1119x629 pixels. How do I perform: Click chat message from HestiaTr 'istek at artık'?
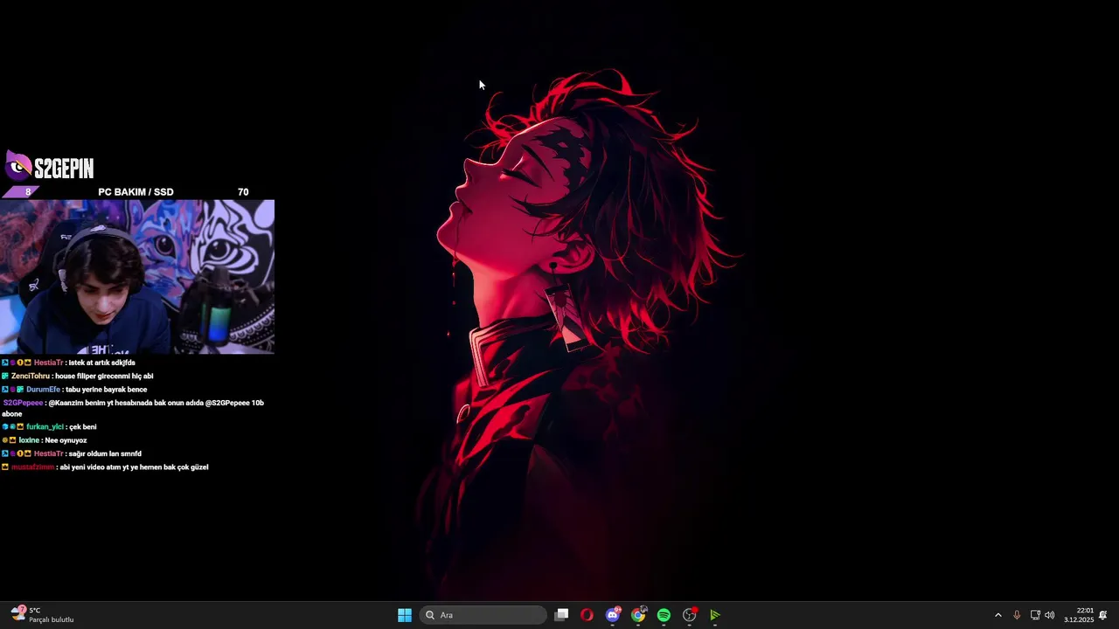[x=68, y=363]
